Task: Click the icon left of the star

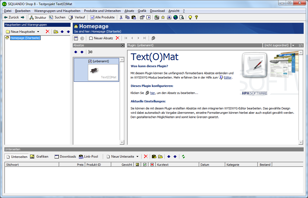Action: click(157, 17)
